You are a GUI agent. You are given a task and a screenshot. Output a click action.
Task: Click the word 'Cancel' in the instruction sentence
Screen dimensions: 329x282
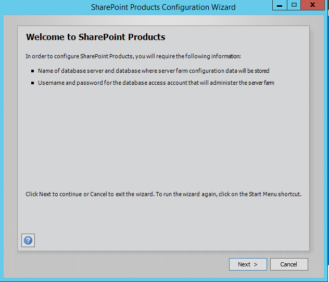point(98,194)
